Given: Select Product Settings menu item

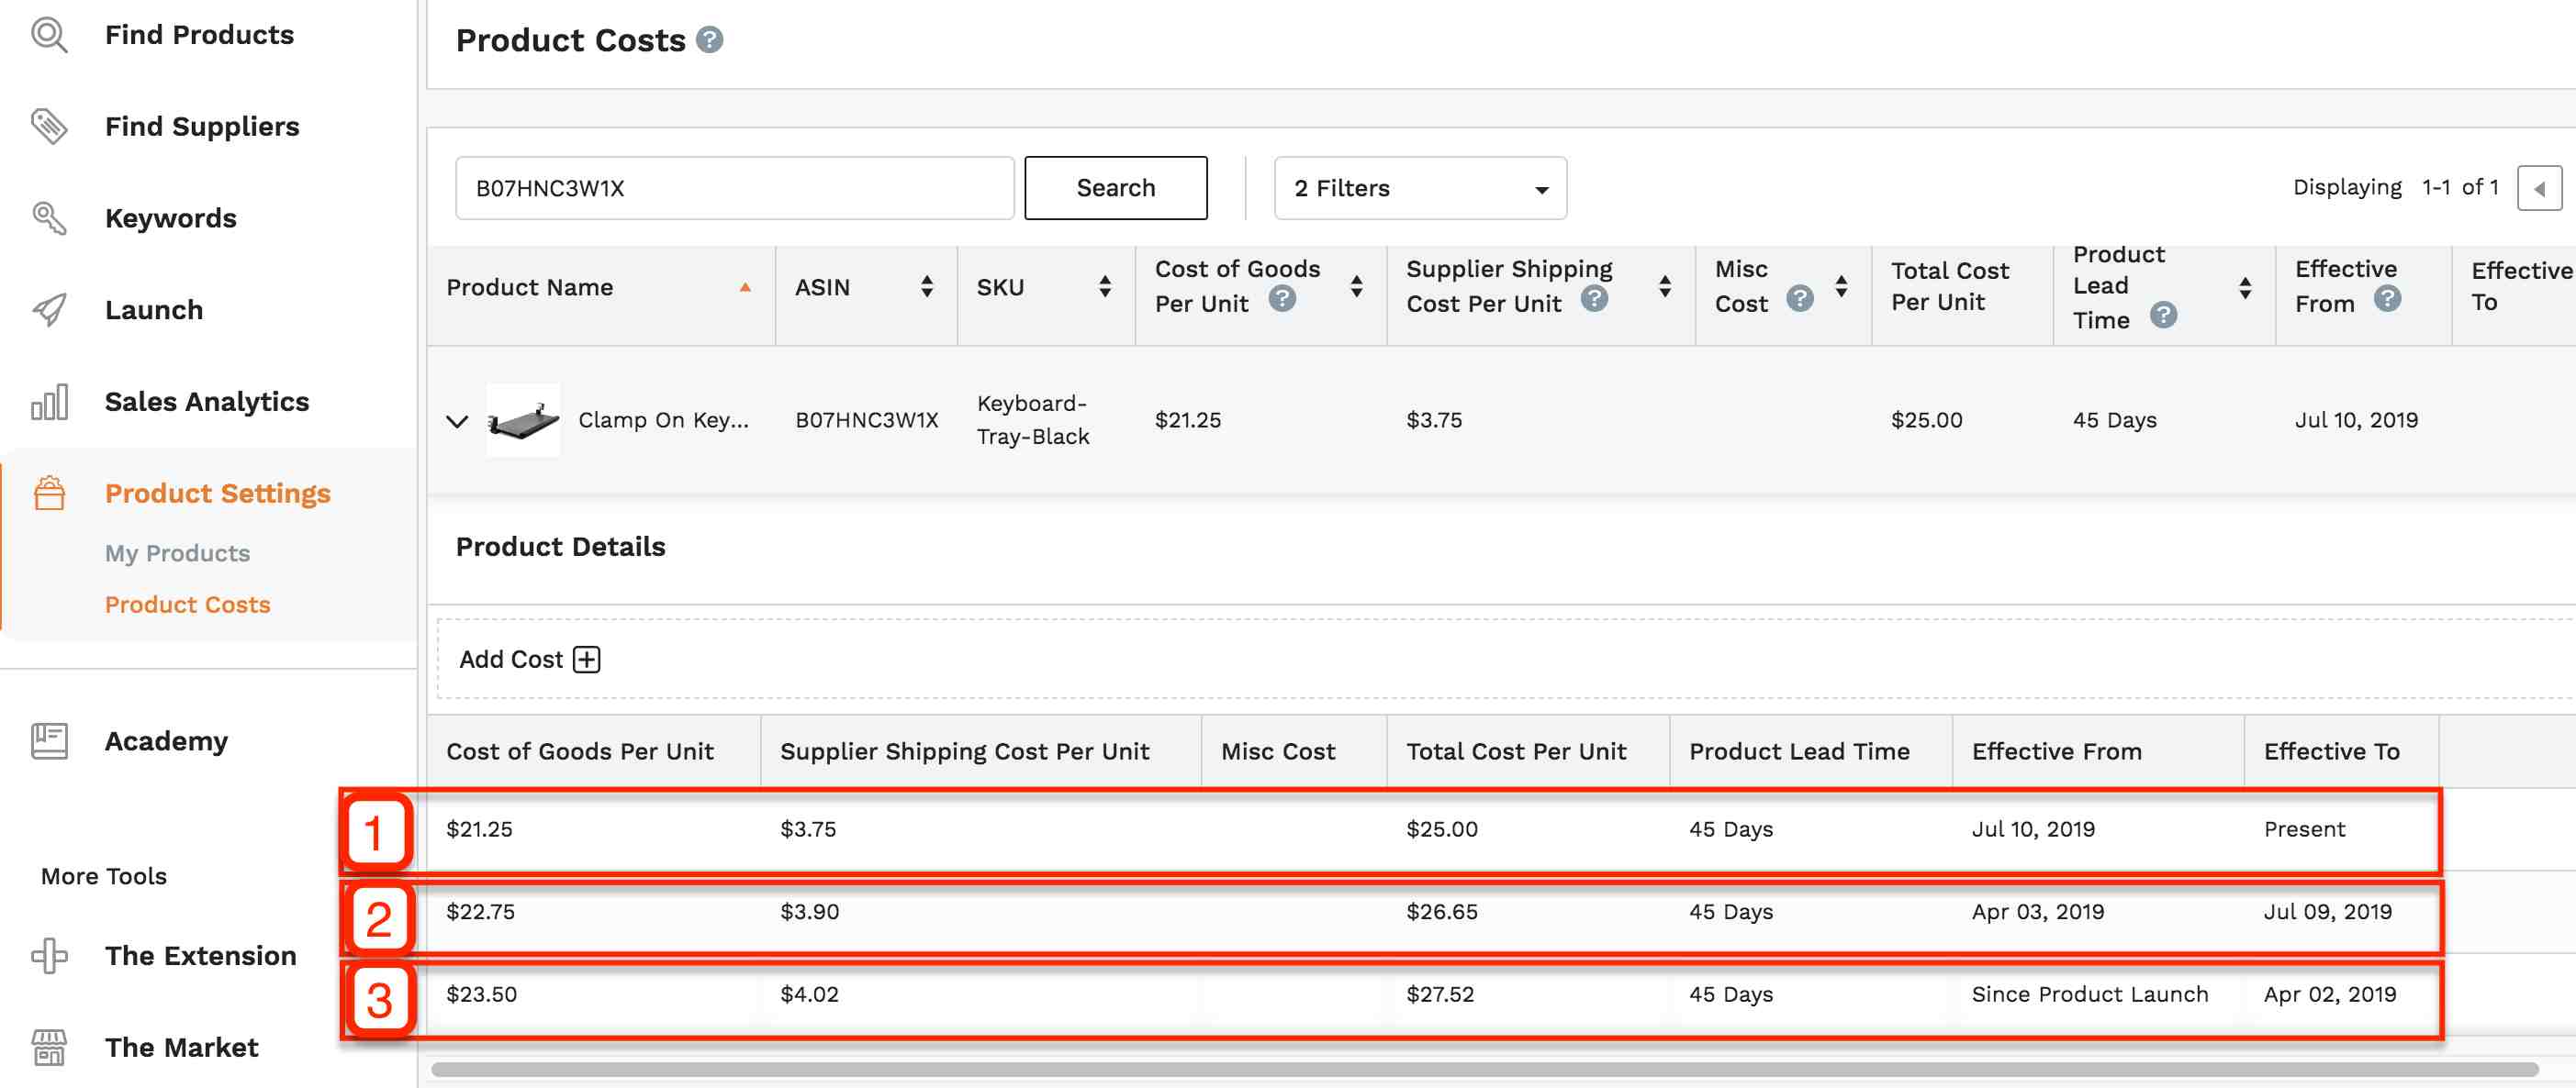Looking at the screenshot, I should click(218, 494).
